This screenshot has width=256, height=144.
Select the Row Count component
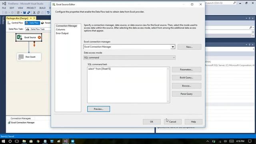coord(29,57)
